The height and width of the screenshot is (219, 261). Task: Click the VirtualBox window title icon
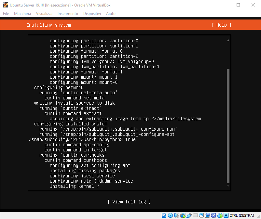pyautogui.click(x=6, y=5)
